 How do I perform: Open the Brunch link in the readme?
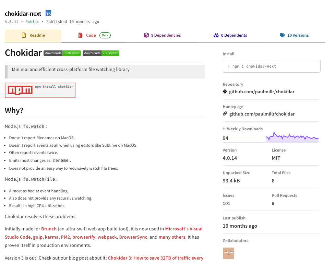49,229
